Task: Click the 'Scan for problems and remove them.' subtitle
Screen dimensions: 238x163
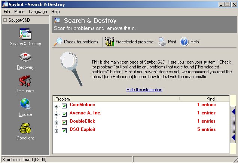Action: pos(95,28)
